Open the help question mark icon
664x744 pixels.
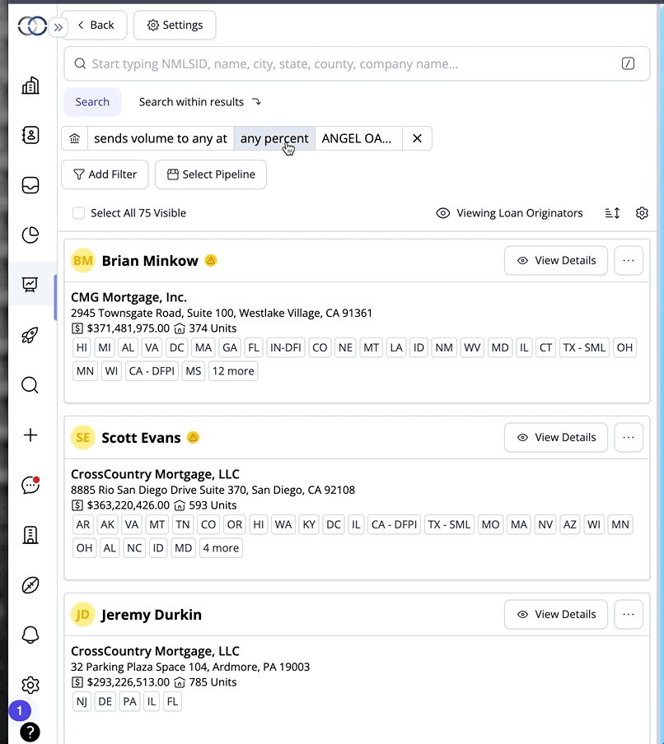pyautogui.click(x=30, y=732)
